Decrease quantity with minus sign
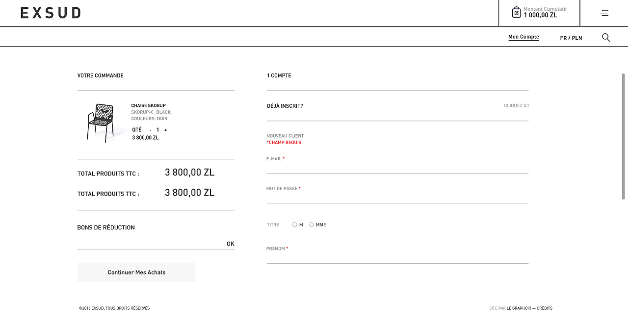The image size is (628, 320). pos(150,130)
